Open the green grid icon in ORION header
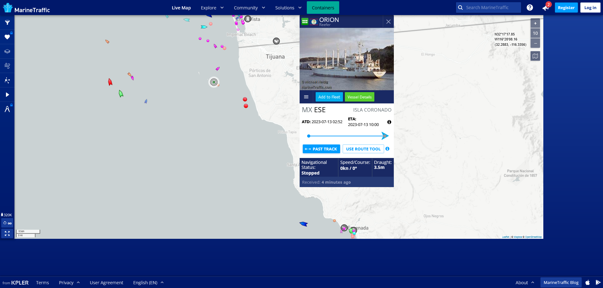The width and height of the screenshot is (603, 288). coord(305,21)
